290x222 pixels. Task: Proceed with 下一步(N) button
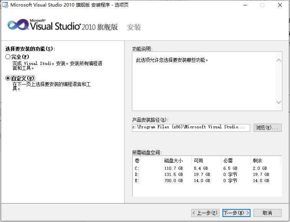click(236, 213)
